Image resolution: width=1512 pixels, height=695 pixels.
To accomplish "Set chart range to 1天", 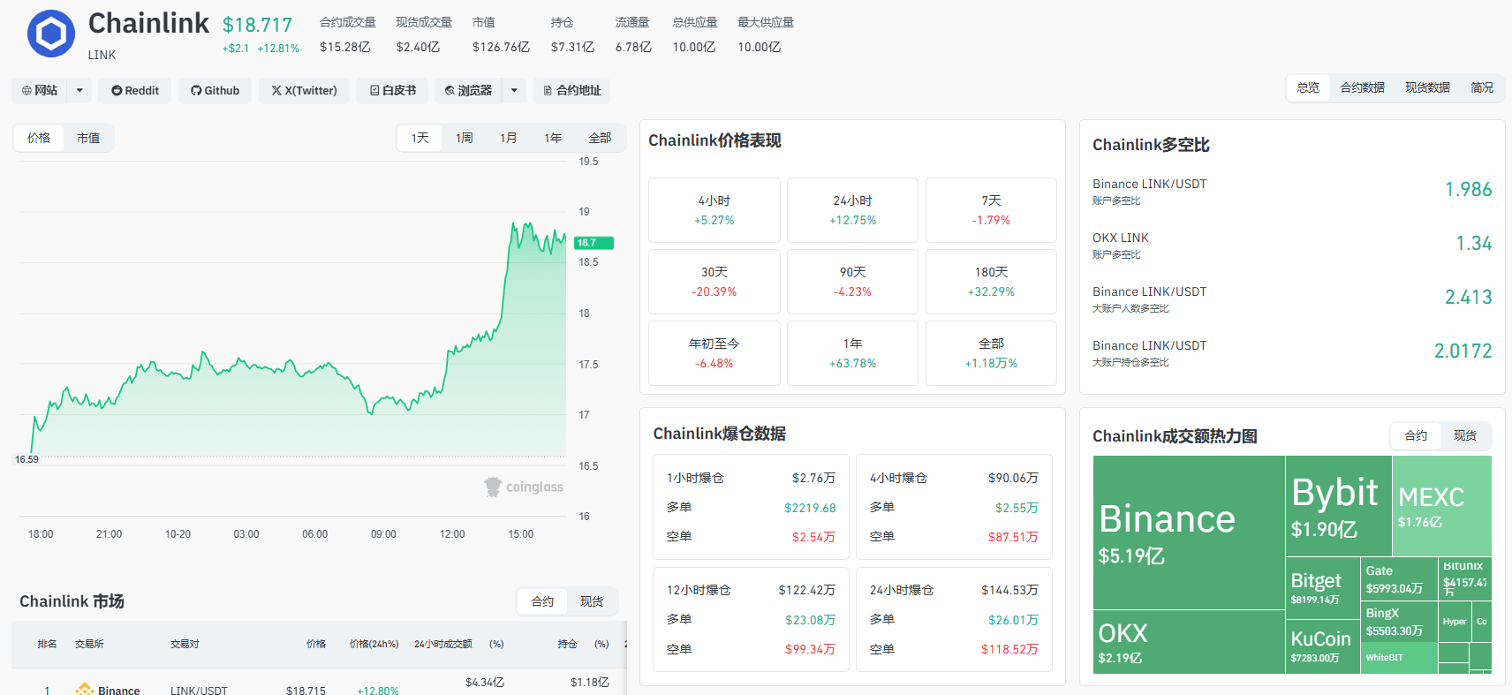I will [x=420, y=138].
